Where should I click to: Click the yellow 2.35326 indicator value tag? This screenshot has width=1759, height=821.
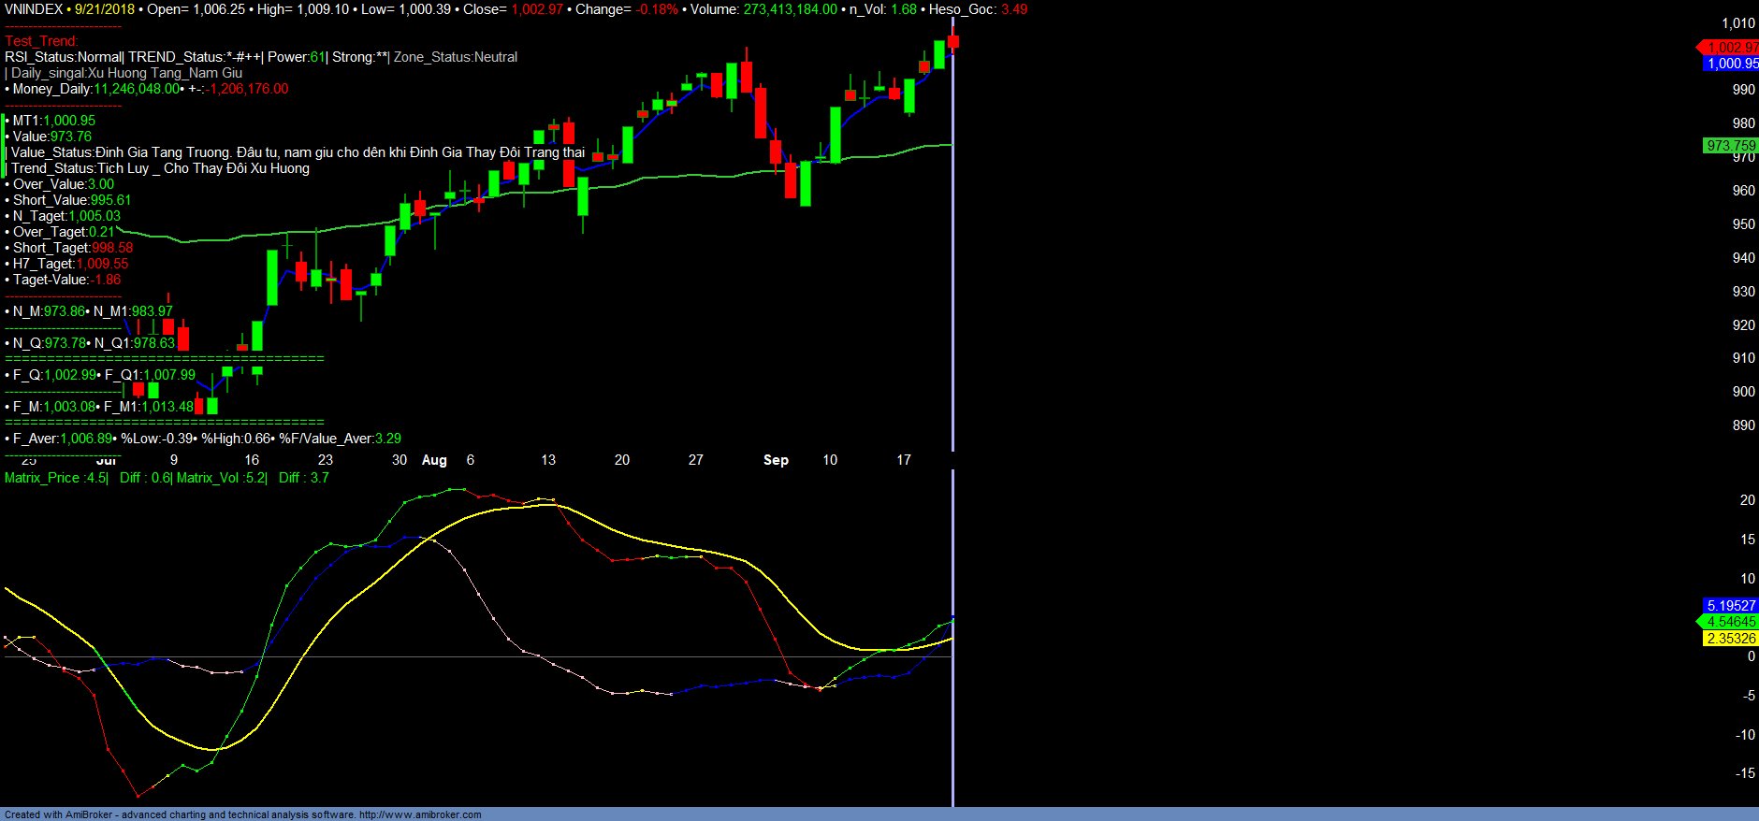tap(1730, 639)
